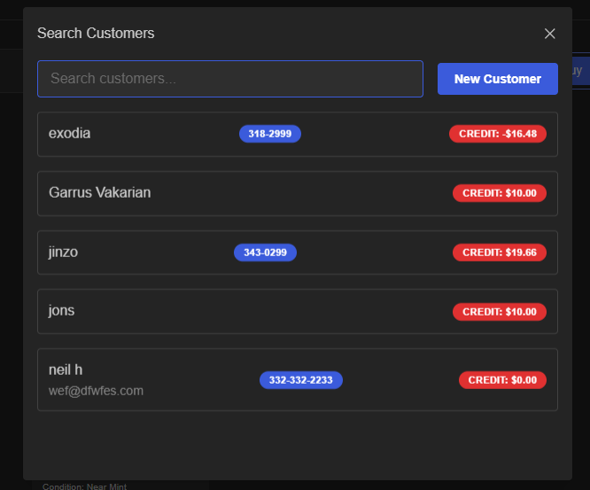Screen dimensions: 590x490
Task: Click the CREDIT: -$16.48 badge
Action: (498, 134)
